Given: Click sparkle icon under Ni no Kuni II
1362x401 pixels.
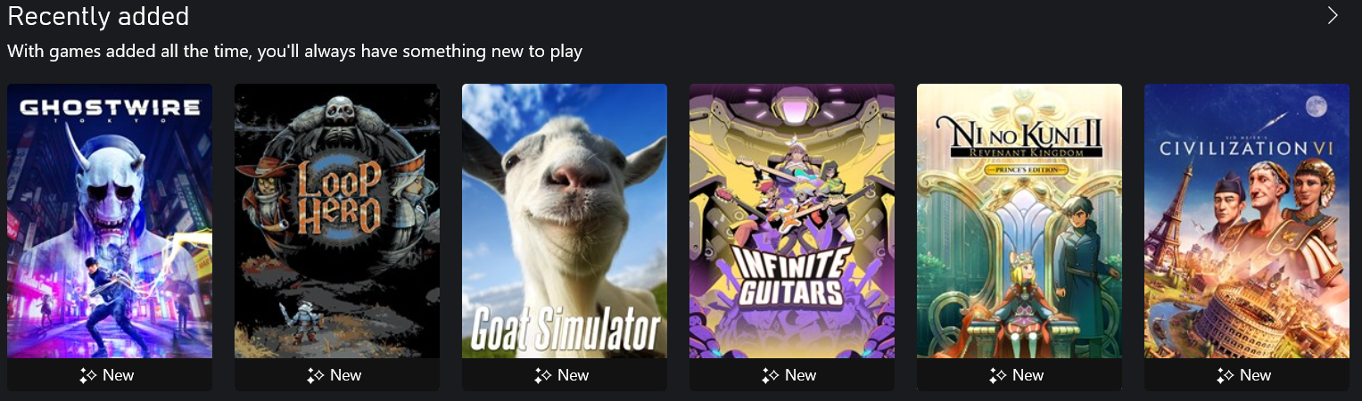Looking at the screenshot, I should [997, 376].
